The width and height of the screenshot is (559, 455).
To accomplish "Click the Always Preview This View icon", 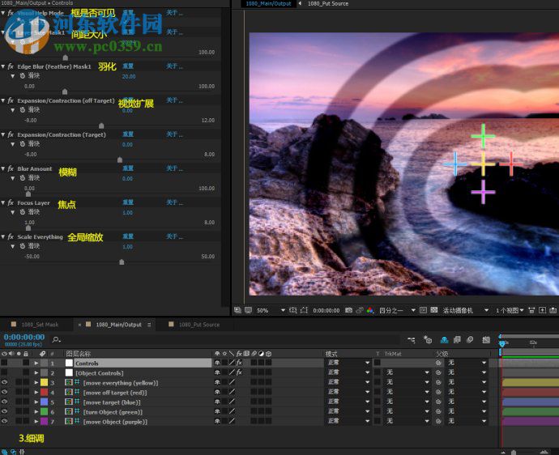I will coord(237,310).
